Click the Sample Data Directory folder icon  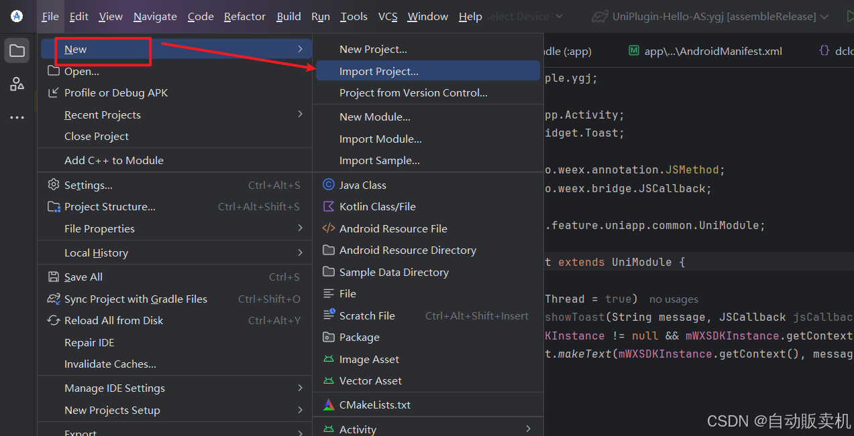coord(329,272)
